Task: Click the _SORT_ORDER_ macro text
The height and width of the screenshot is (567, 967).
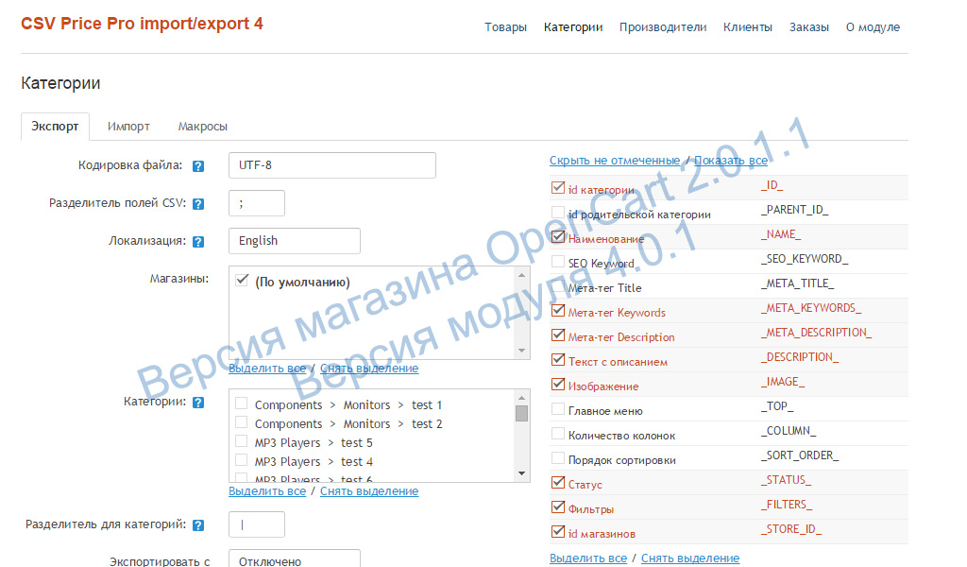Action: tap(799, 455)
